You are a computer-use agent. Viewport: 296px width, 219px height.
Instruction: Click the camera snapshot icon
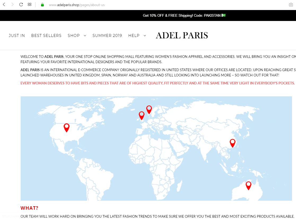291,5
